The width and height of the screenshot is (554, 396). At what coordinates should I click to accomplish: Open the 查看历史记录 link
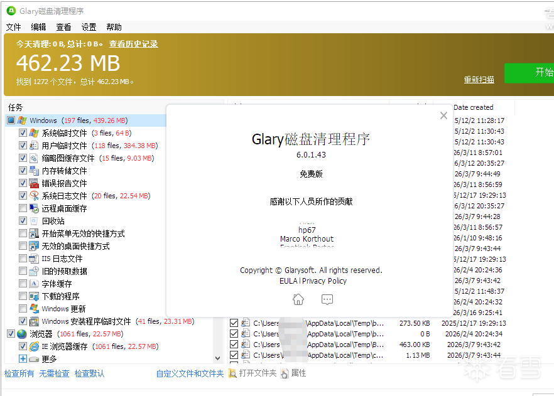tap(134, 44)
